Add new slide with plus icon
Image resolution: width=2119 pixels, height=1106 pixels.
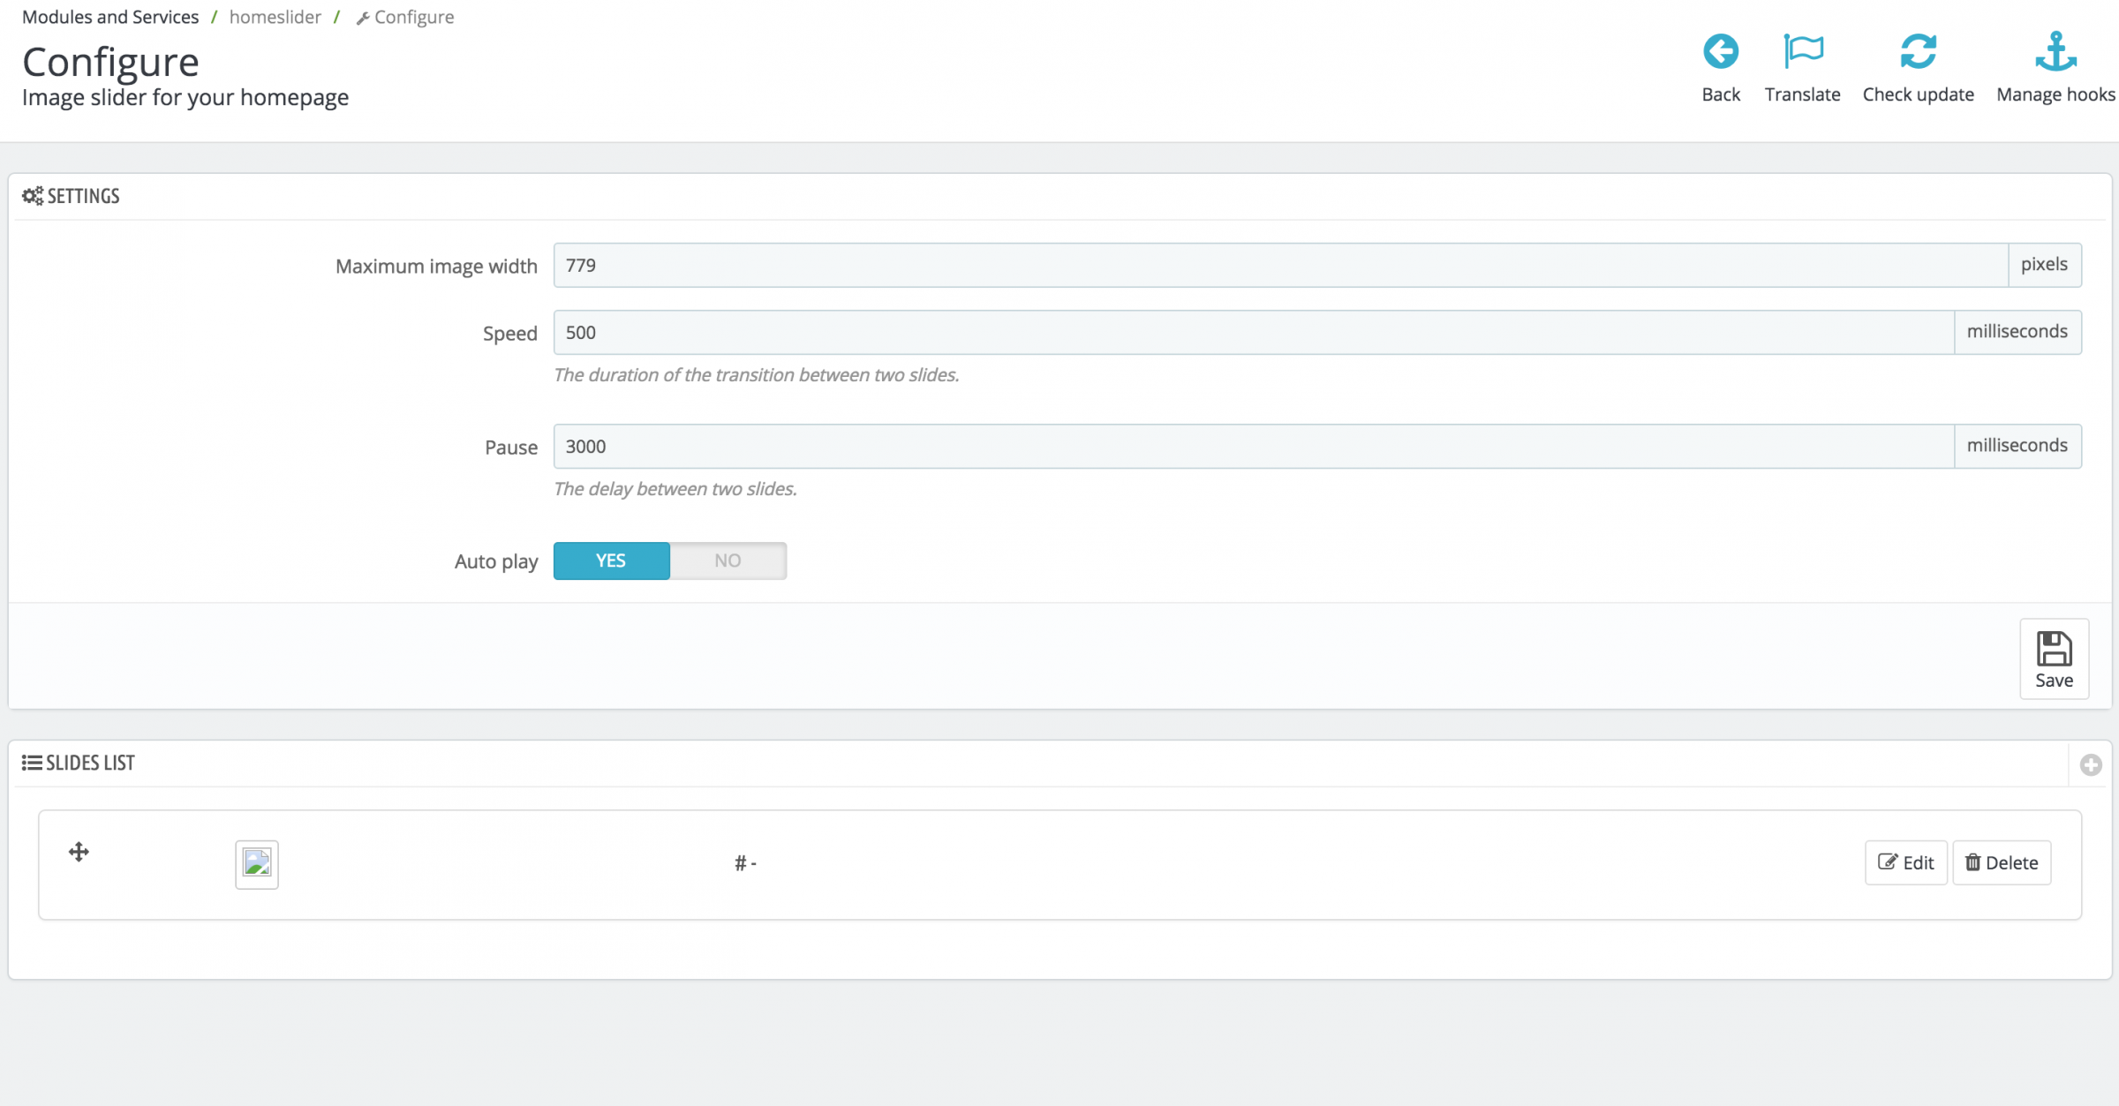point(2090,764)
